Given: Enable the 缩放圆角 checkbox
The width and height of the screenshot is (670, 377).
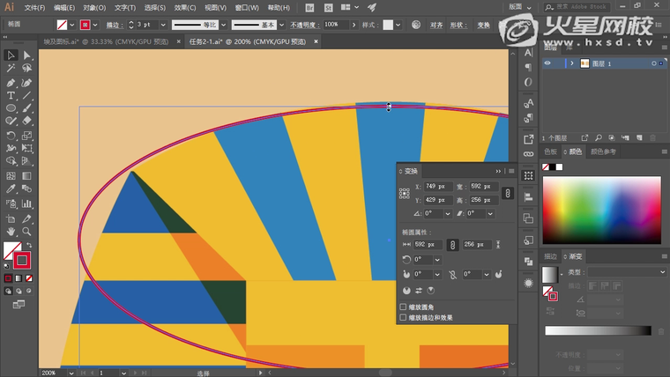Looking at the screenshot, I should (404, 308).
